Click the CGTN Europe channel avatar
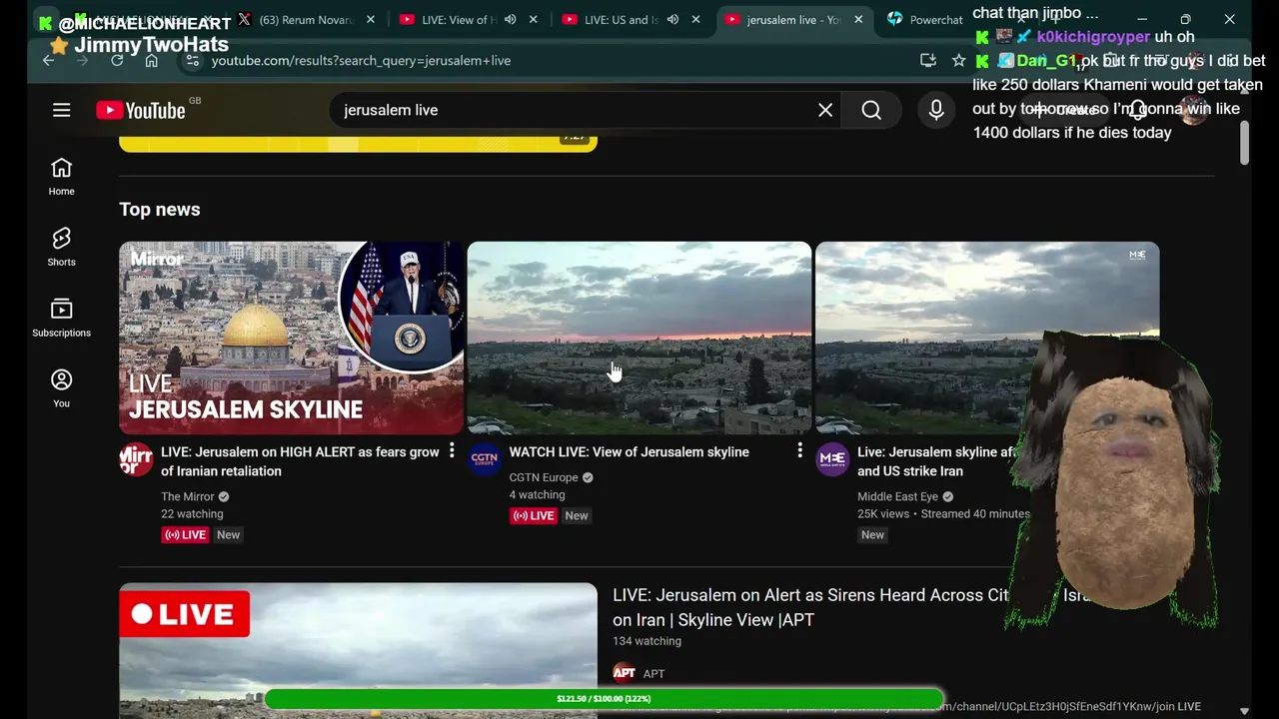The width and height of the screenshot is (1279, 719). (x=484, y=459)
